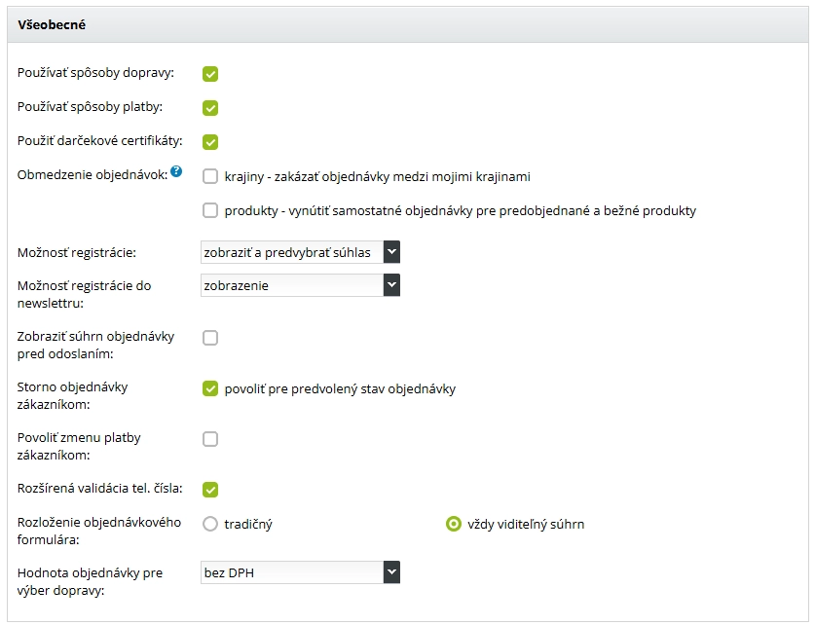This screenshot has height=625, width=815.
Task: Open Možnosť registrácie dropdown
Action: point(300,252)
